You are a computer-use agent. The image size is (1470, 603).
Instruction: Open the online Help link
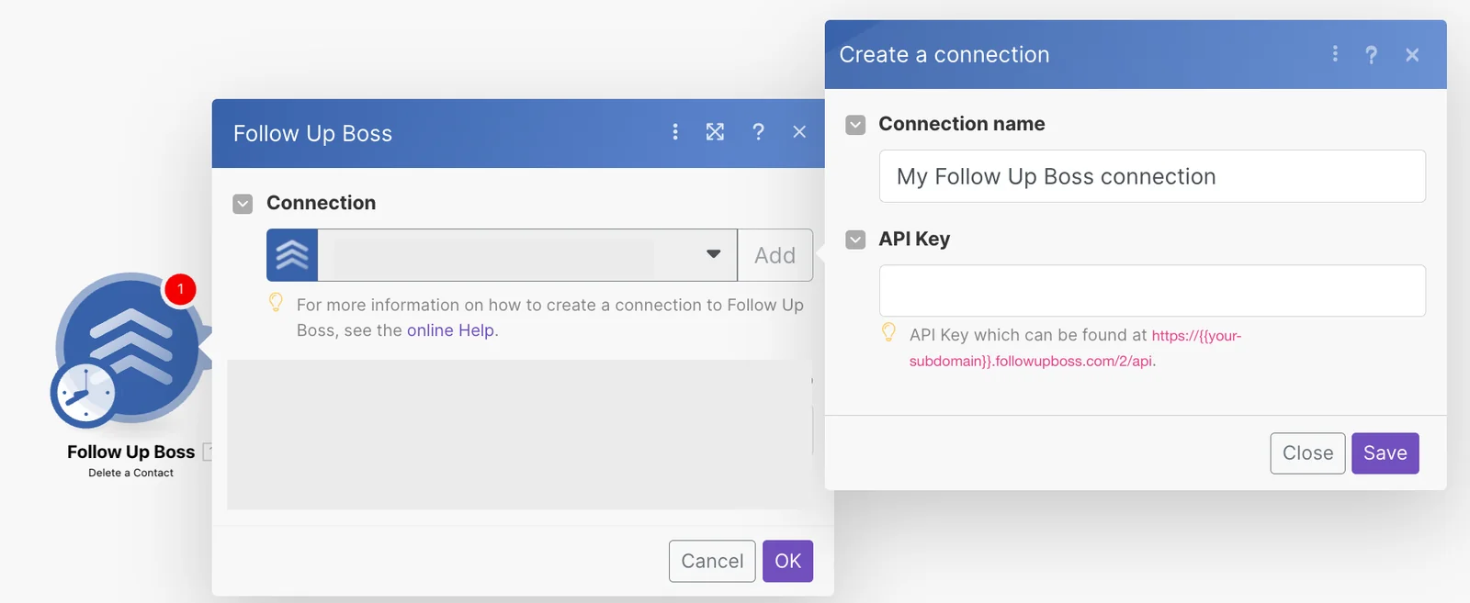coord(450,330)
